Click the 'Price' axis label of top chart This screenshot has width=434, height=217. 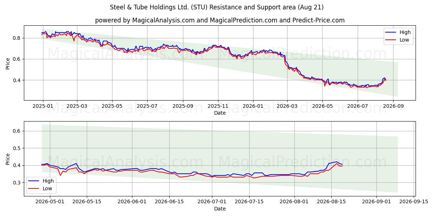click(8, 63)
